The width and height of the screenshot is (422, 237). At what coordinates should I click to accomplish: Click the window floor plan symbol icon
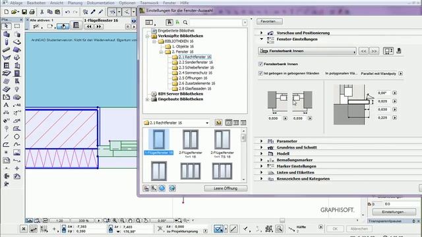[x=76, y=25]
